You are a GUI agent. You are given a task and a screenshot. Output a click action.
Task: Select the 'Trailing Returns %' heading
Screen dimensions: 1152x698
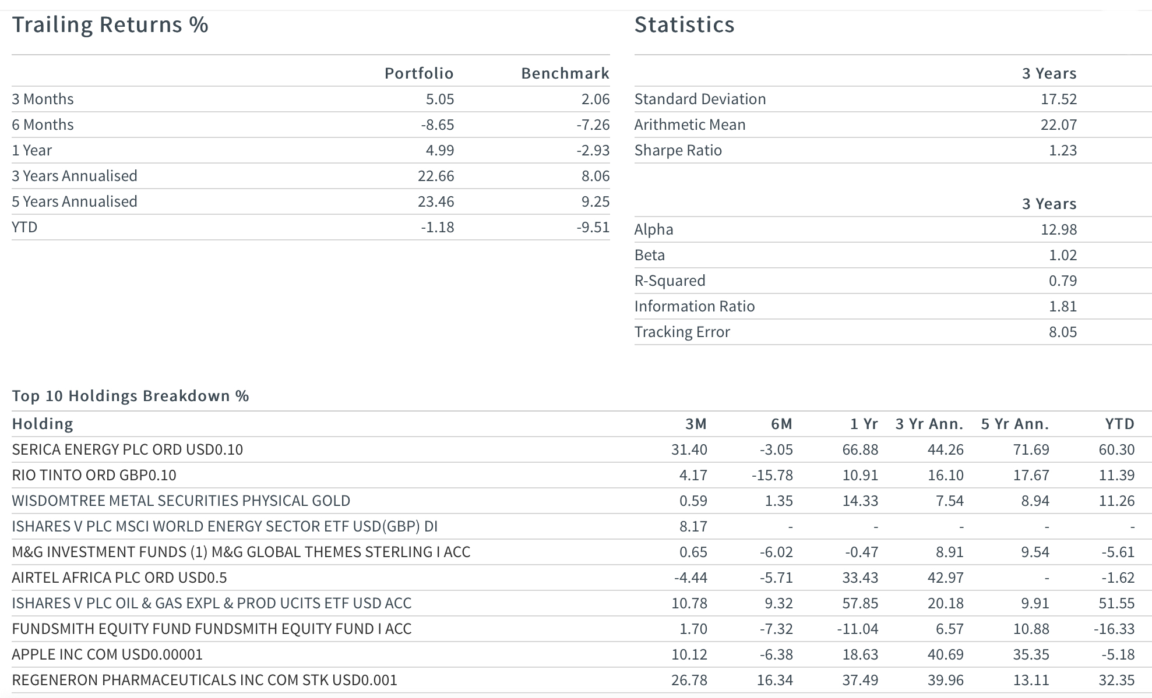click(110, 24)
